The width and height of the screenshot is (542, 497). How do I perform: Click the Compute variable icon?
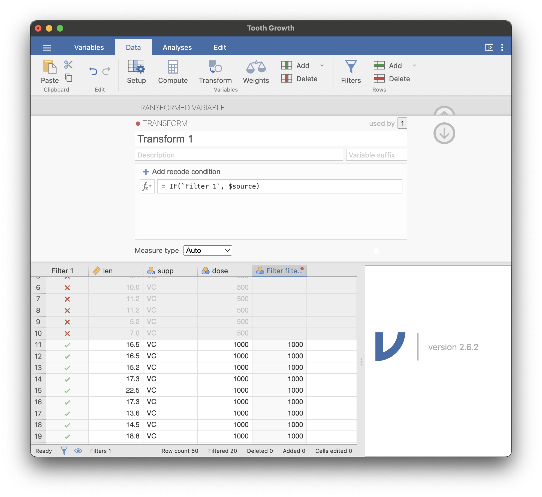click(173, 72)
